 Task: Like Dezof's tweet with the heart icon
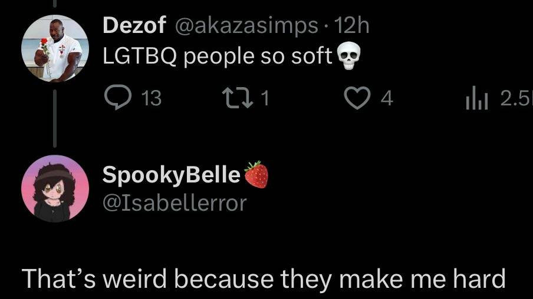(357, 98)
